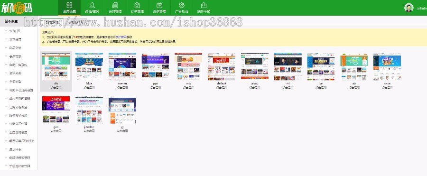Image resolution: width=427 pixels, height=176 pixels.
Task: Open 服务市场分组 in the sidebar
Action: (x=18, y=116)
